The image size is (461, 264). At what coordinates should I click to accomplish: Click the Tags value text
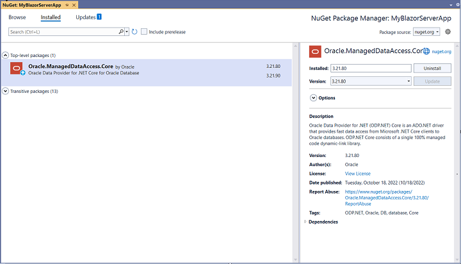click(382, 213)
